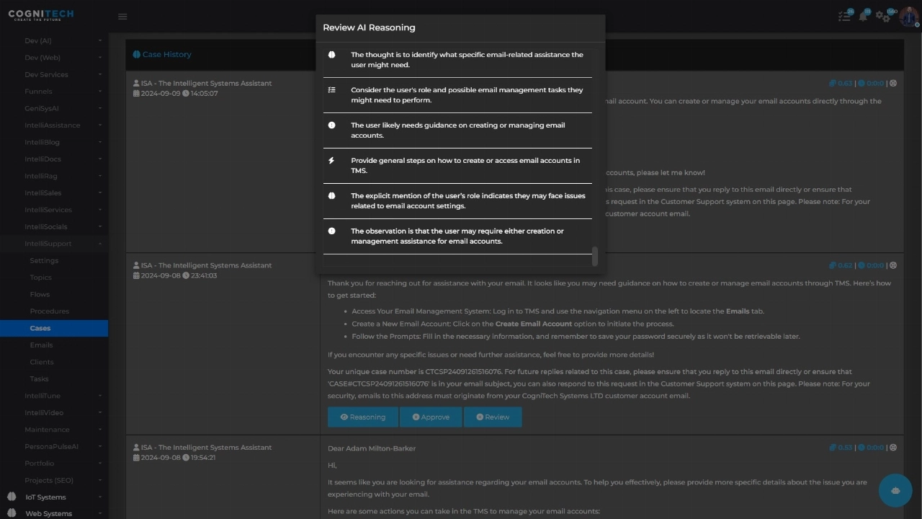The width and height of the screenshot is (922, 519).
Task: Click user icon for the 2024-09-08 23:41:03 entry
Action: pos(137,265)
